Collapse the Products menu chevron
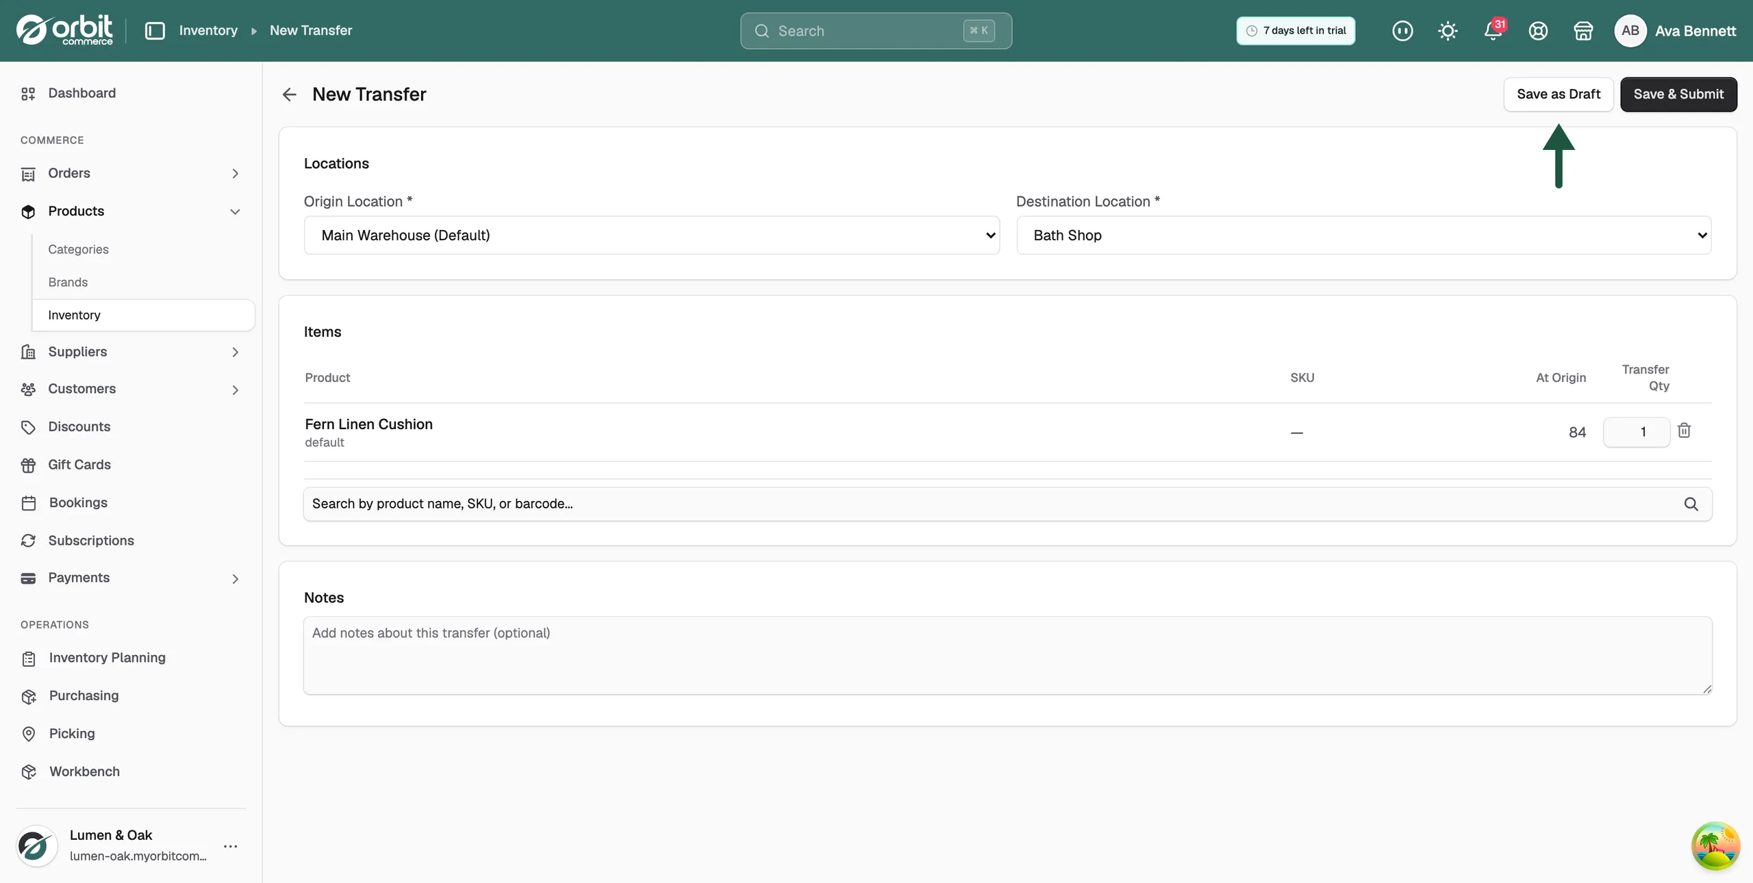1753x883 pixels. 235,212
